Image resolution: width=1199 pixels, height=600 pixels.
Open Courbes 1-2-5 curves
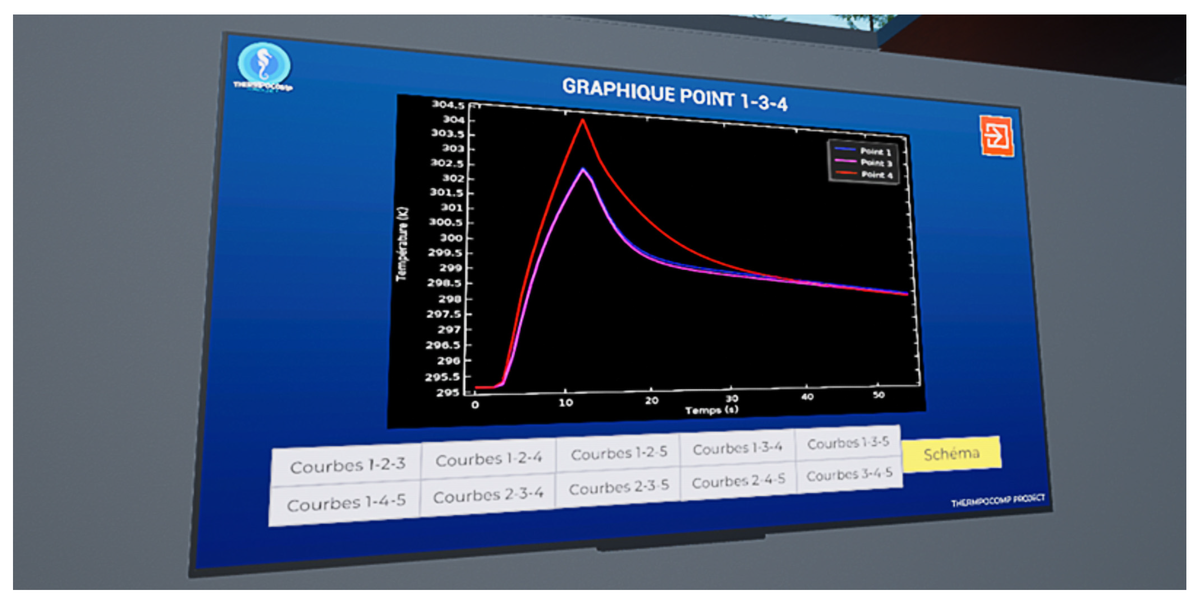(619, 453)
